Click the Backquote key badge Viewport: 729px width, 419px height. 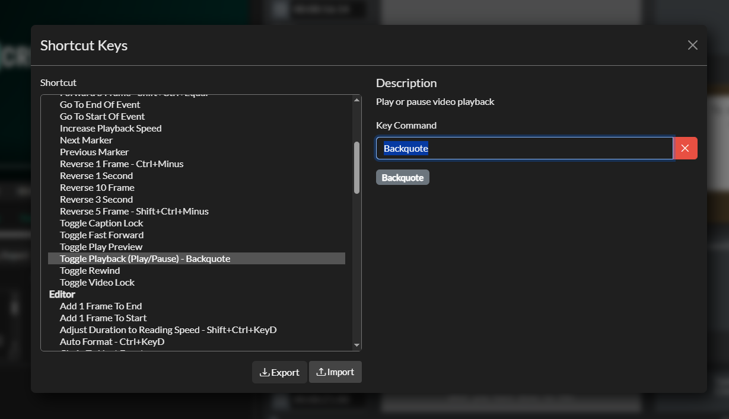point(403,178)
